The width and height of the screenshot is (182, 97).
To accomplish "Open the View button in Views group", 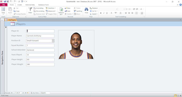I will click(x=3, y=11).
